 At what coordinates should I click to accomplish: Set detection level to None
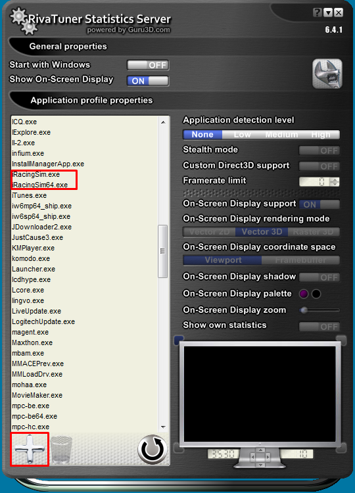tap(202, 135)
